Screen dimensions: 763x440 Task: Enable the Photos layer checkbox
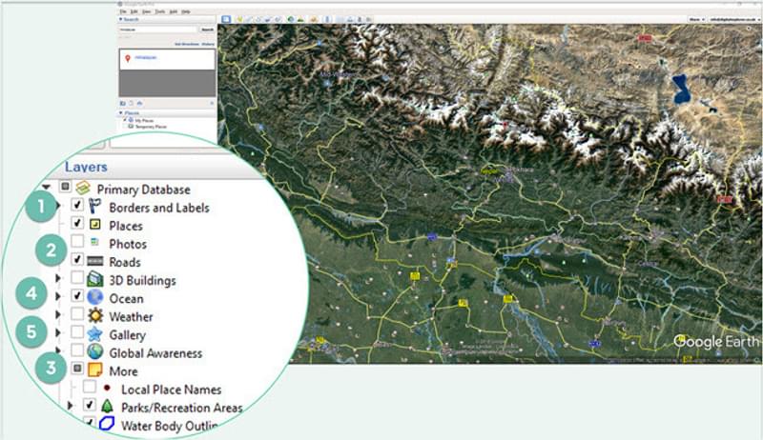(77, 244)
